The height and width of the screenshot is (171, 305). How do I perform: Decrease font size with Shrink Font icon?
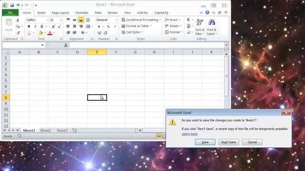click(x=59, y=27)
